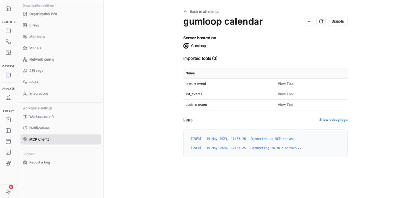Open the database cylinder icon under Library
This screenshot has width=396, height=198.
pos(8,141)
